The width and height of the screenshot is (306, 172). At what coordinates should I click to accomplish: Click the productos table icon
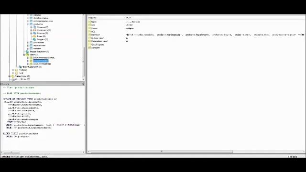point(31,24)
